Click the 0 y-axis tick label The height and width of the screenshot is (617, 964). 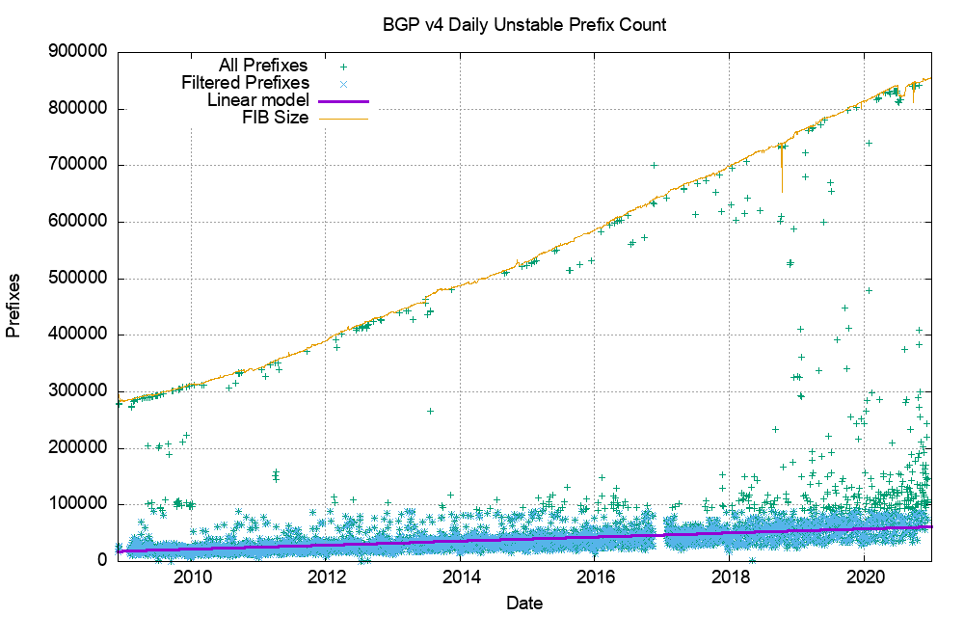pyautogui.click(x=100, y=561)
